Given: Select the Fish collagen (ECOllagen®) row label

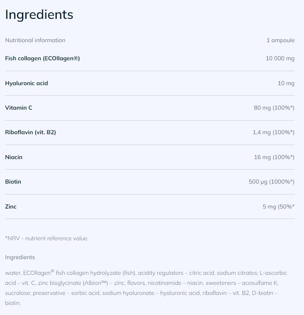Looking at the screenshot, I should coord(42,59).
